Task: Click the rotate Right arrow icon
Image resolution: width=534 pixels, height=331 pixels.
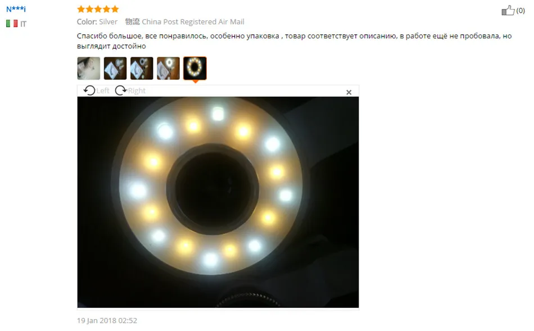Action: point(120,90)
